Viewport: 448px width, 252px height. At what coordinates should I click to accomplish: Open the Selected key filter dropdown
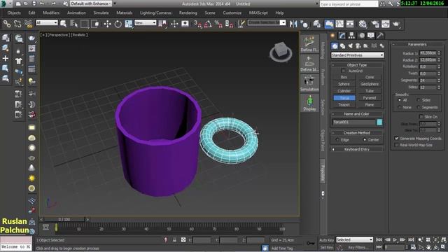click(354, 239)
